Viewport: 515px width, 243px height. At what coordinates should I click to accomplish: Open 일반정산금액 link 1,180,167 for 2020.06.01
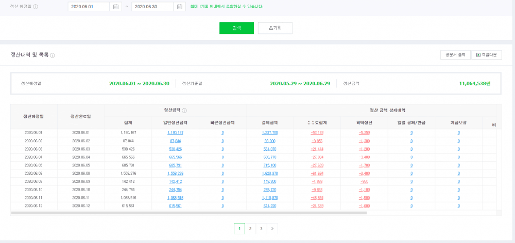click(x=176, y=133)
